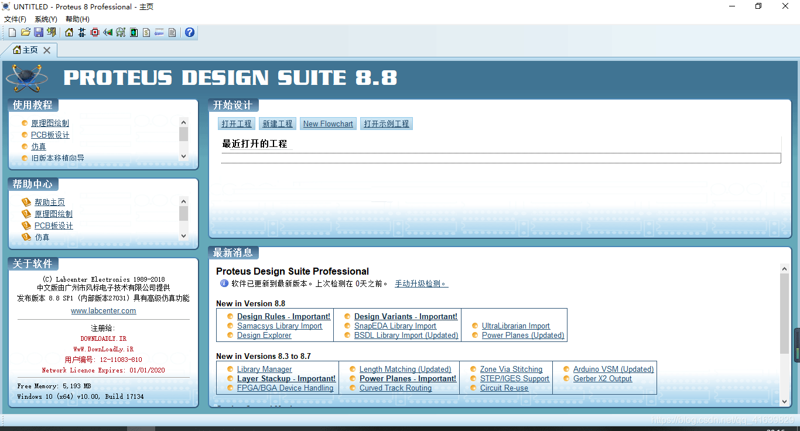Open PCB板设计 tutorial in 使用教程 panel

click(50, 135)
